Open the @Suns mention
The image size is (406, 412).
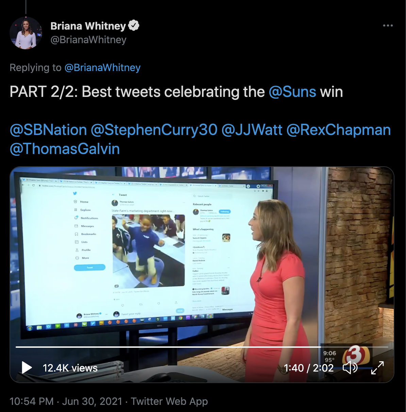pos(292,92)
